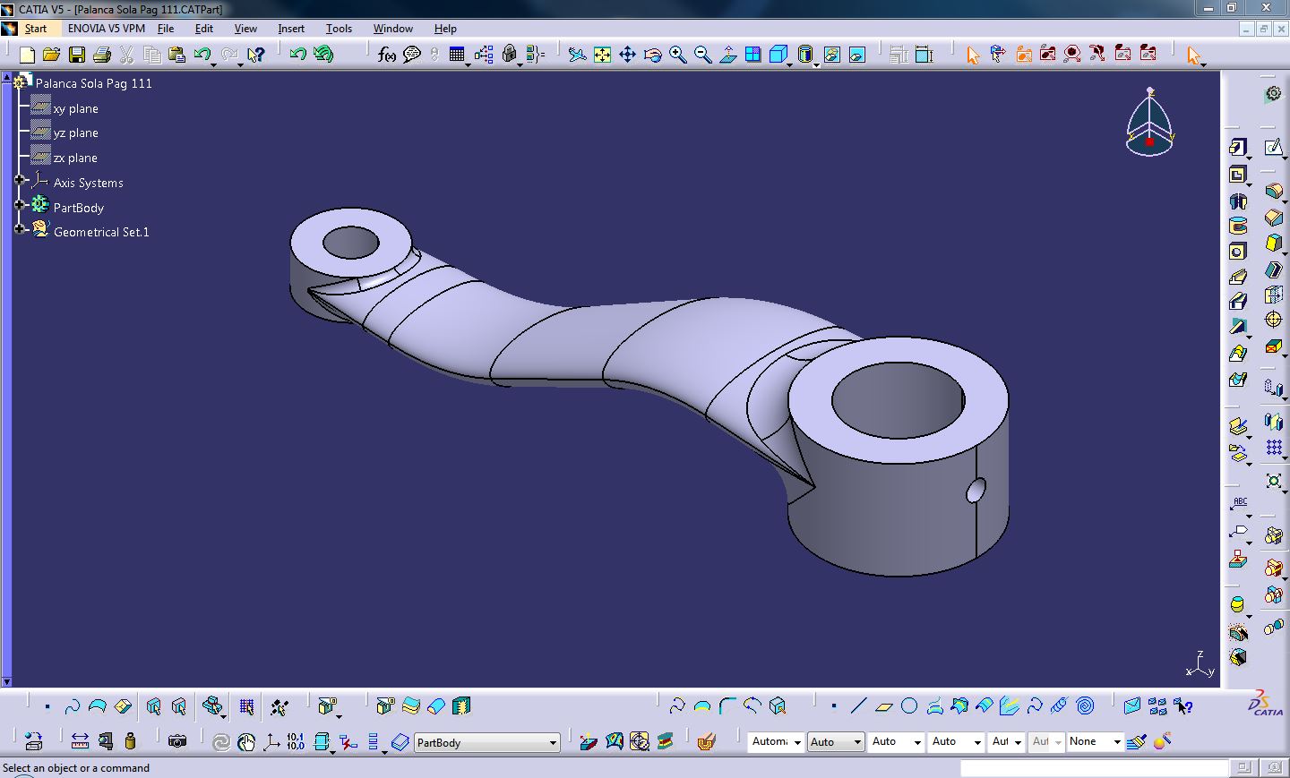The image size is (1290, 778).
Task: Click the Apply Material icon
Action: tap(706, 741)
